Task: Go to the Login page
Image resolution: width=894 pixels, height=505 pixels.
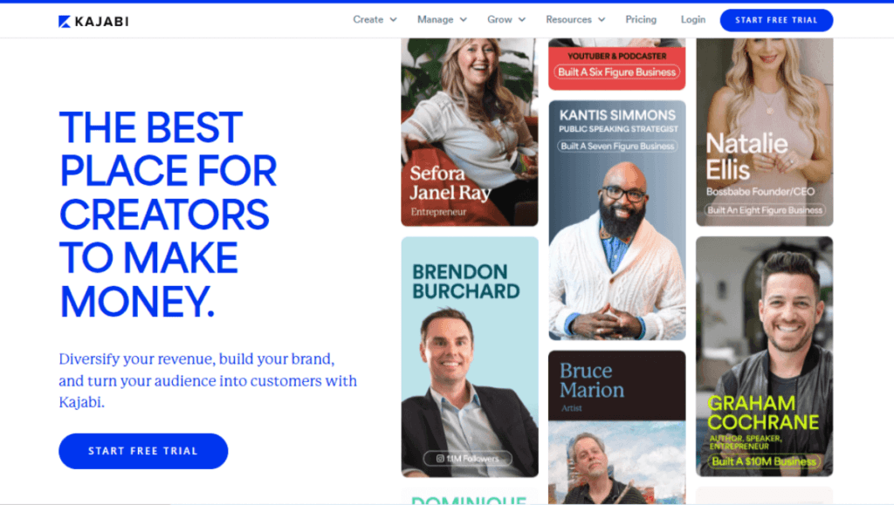Action: [692, 19]
